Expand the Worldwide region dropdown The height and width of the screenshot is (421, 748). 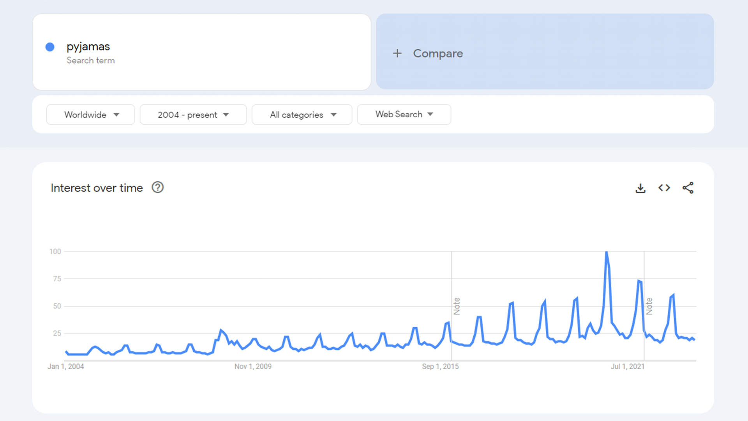pyautogui.click(x=90, y=115)
